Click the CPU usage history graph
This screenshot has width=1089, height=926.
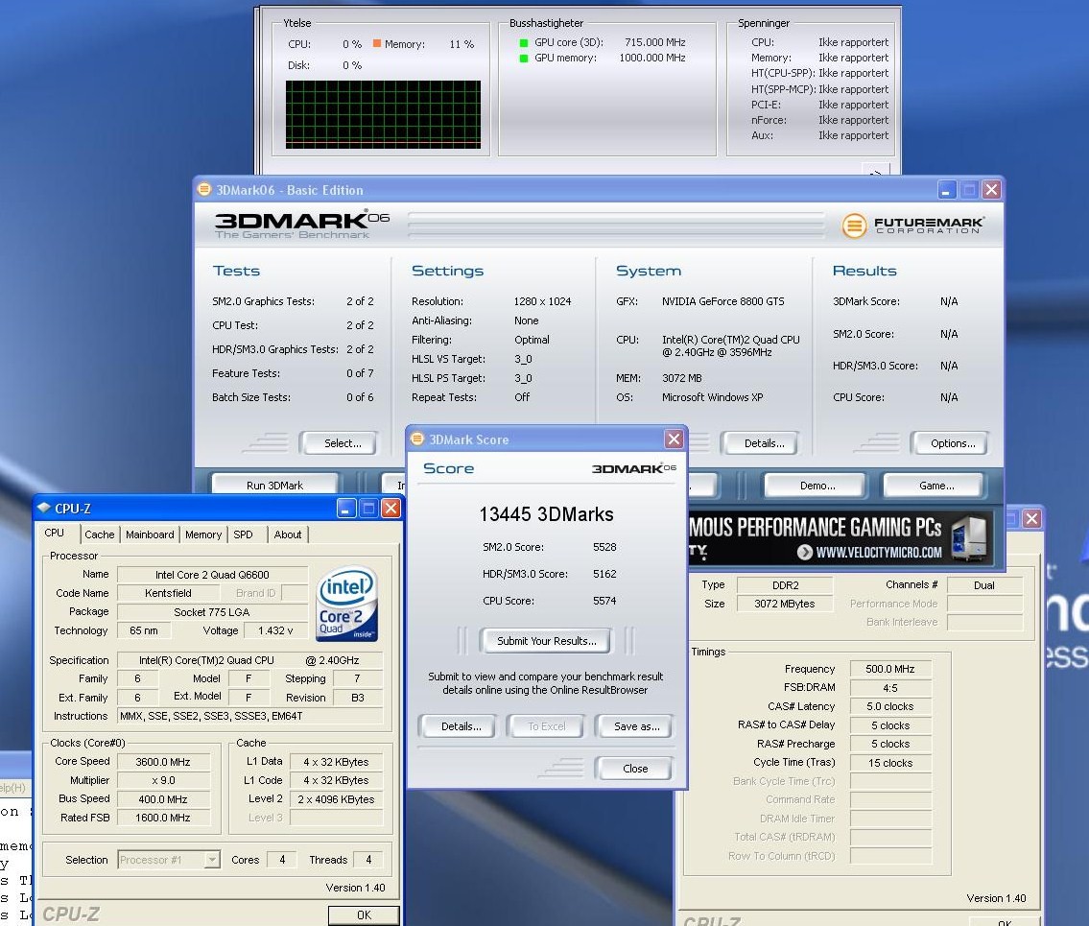383,114
